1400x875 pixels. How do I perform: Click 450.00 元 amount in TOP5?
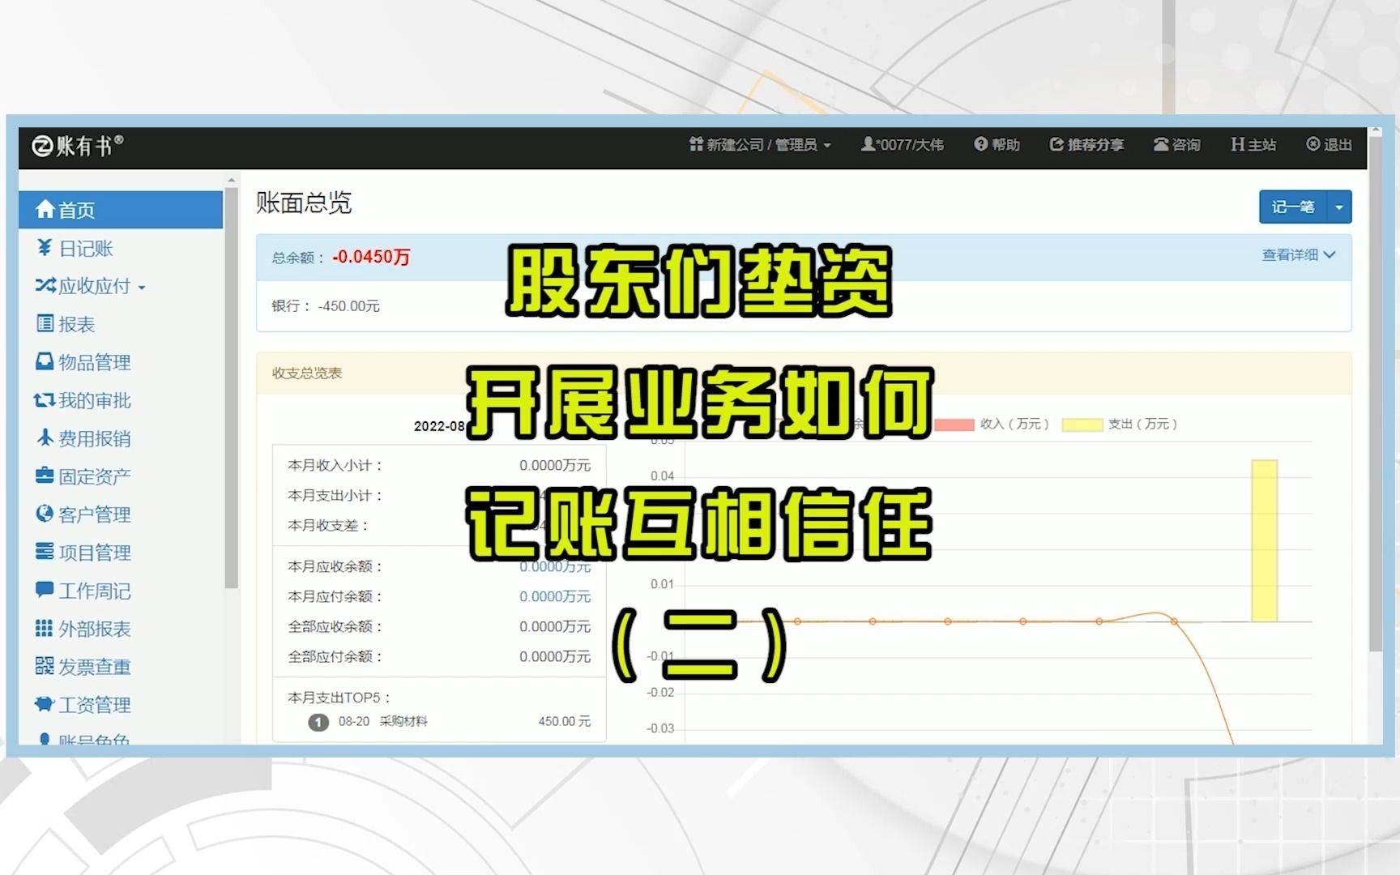pyautogui.click(x=565, y=722)
